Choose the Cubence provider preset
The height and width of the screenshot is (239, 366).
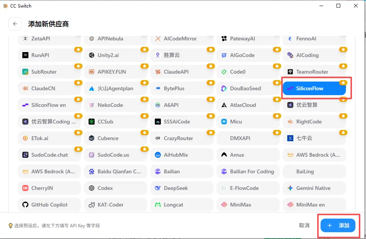pos(115,138)
